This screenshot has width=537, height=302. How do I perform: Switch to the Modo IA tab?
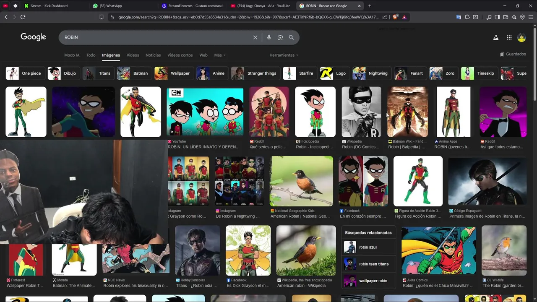72,55
